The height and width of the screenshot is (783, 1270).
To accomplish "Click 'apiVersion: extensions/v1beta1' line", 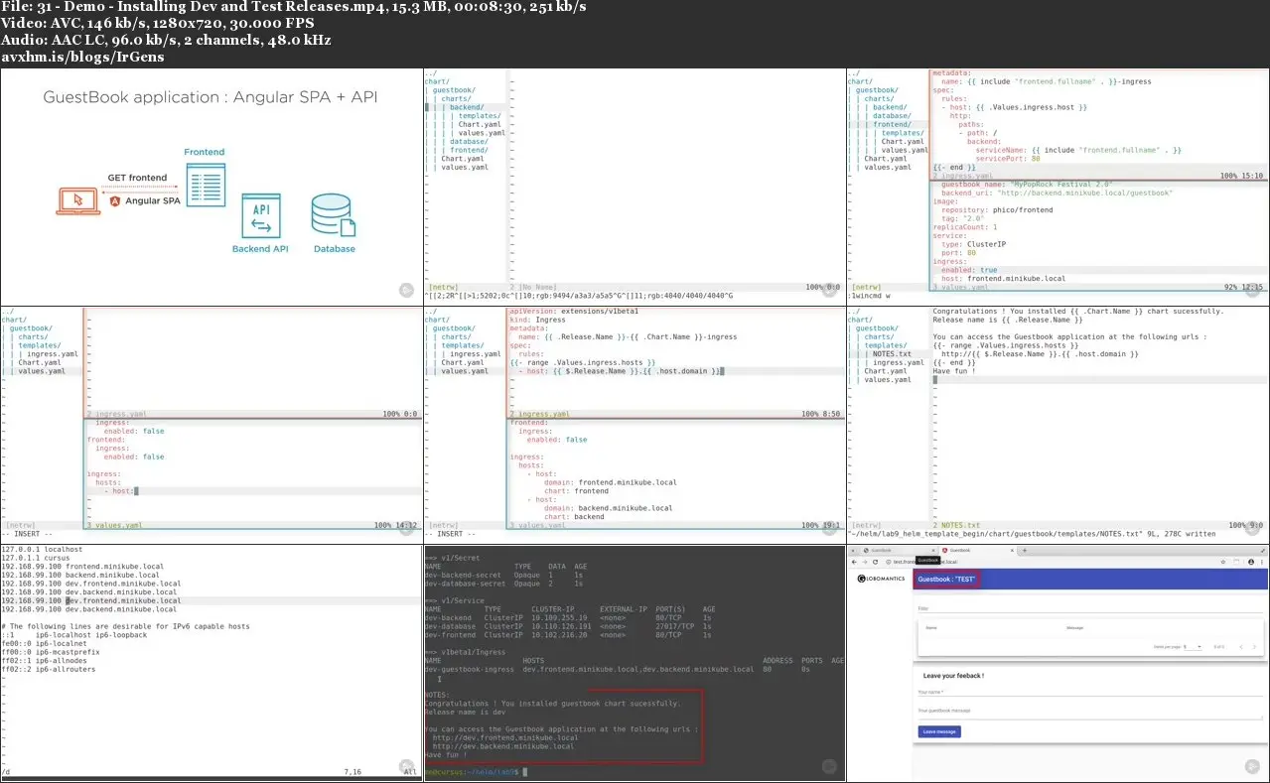I will click(573, 311).
